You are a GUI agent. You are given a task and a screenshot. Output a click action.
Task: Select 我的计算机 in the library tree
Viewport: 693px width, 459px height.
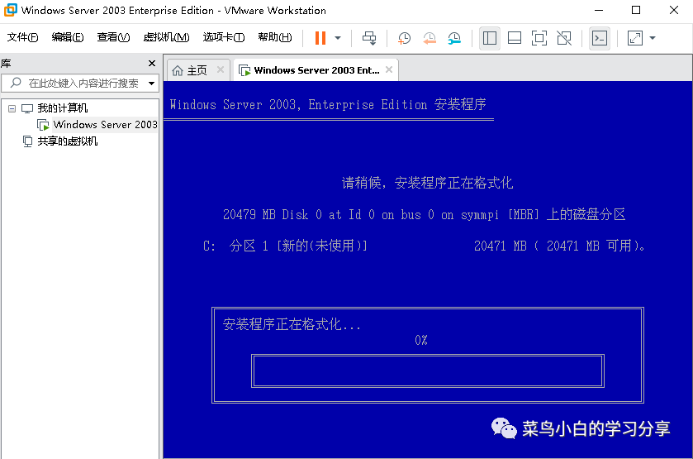pos(62,108)
